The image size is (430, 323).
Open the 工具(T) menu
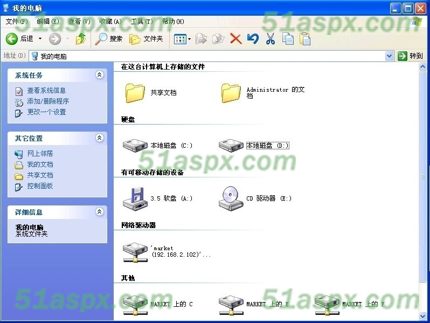coord(142,22)
